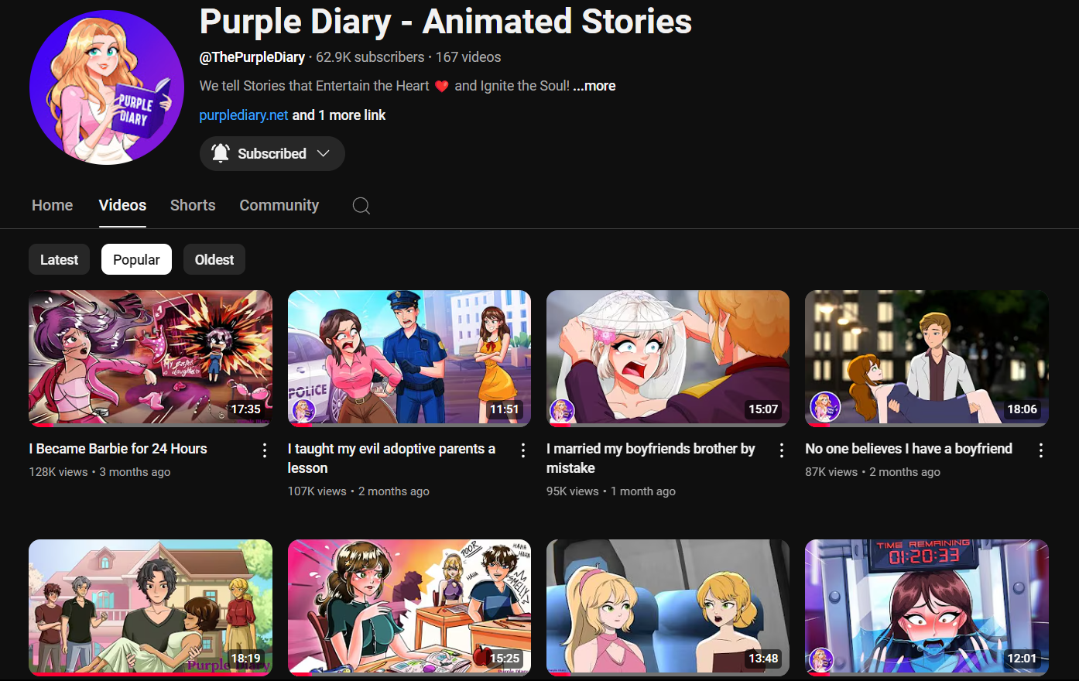Click '95K views' metadata text

click(x=573, y=491)
